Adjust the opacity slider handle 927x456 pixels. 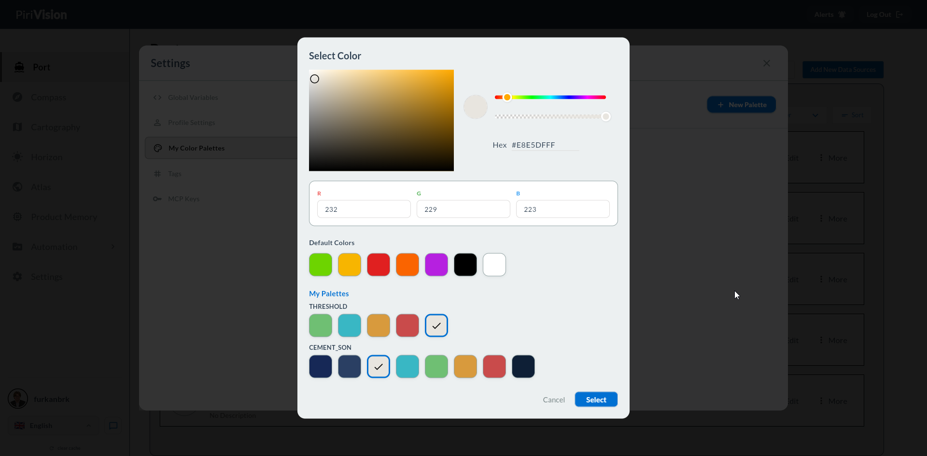(606, 116)
